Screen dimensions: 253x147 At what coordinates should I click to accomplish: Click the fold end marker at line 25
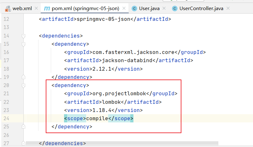pyautogui.click(x=23, y=126)
